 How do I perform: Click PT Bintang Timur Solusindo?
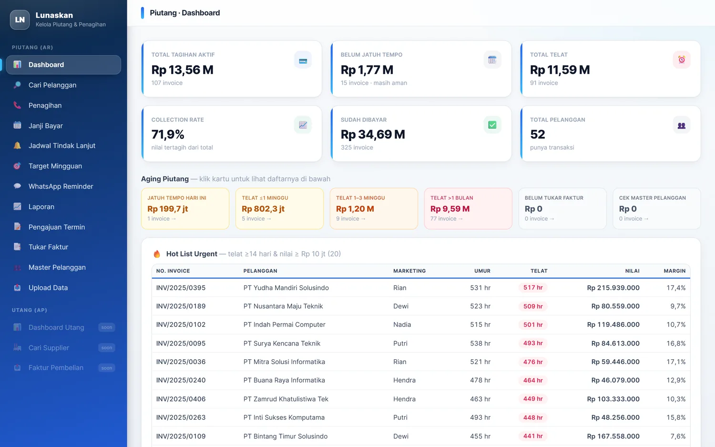point(286,436)
